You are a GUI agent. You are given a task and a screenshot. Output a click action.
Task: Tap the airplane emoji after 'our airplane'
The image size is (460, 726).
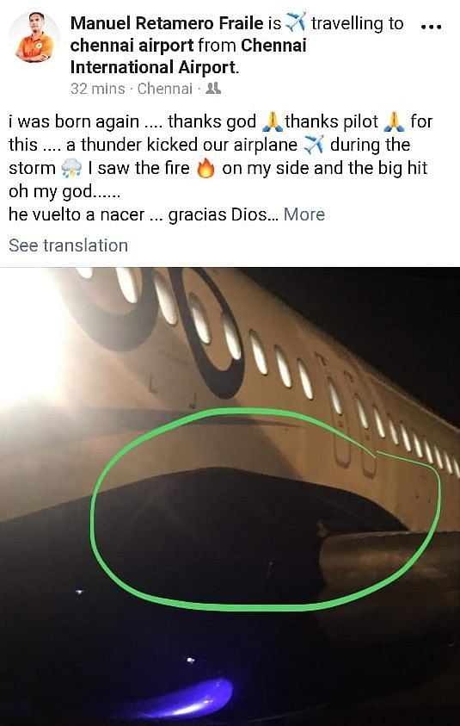314,145
